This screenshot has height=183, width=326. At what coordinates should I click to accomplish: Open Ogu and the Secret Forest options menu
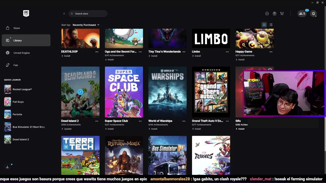[x=140, y=52]
